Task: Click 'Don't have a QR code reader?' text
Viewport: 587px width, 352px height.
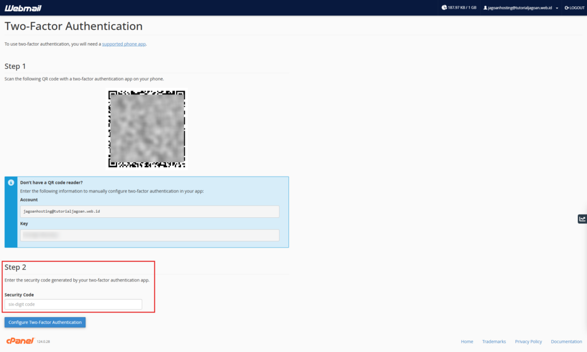Action: [51, 183]
